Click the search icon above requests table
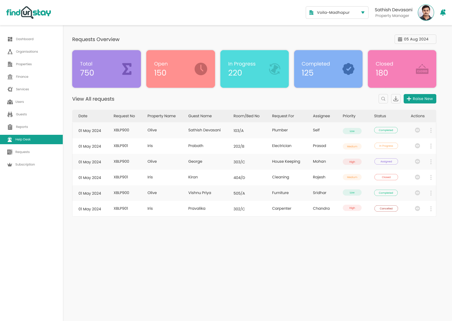Screen dimensions: 452x321 (383, 99)
